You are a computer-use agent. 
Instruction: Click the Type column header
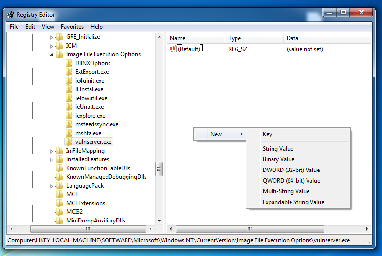click(x=254, y=38)
